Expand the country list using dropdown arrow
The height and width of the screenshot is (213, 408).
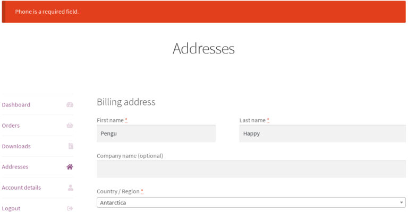click(401, 202)
